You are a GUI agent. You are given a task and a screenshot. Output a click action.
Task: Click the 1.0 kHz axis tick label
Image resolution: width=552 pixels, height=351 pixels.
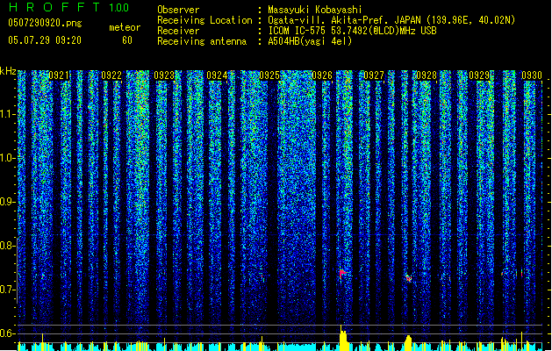coord(8,158)
